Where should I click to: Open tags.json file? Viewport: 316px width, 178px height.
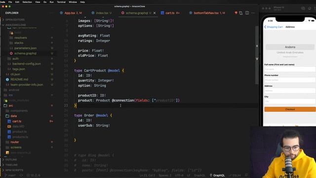click(x=19, y=69)
